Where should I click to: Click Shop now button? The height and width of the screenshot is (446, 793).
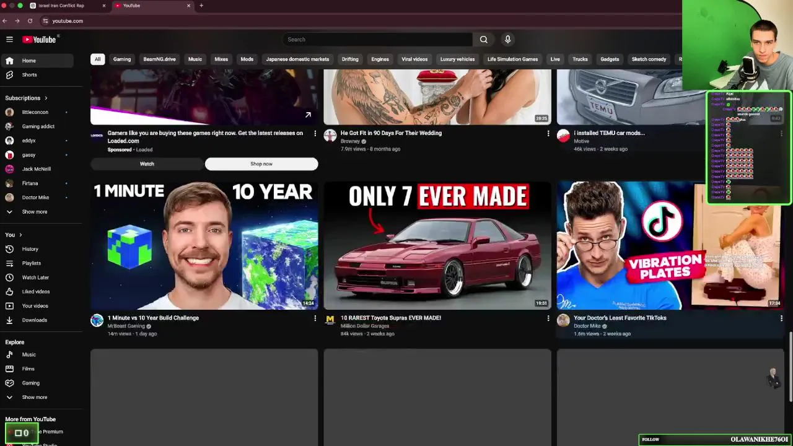(x=261, y=164)
